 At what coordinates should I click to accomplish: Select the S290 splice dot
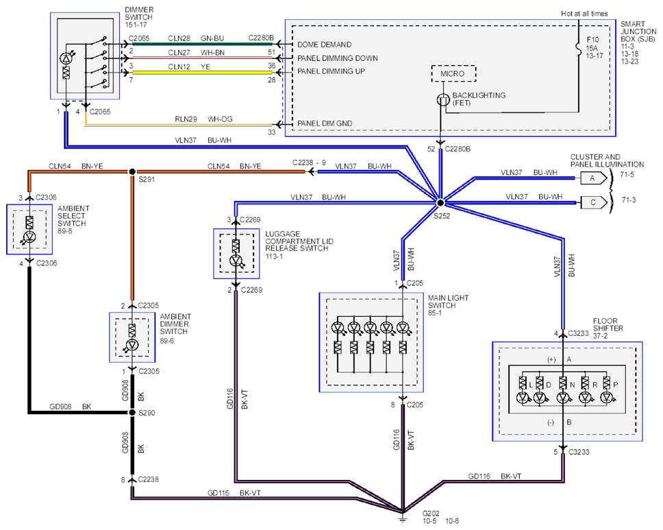(x=132, y=412)
